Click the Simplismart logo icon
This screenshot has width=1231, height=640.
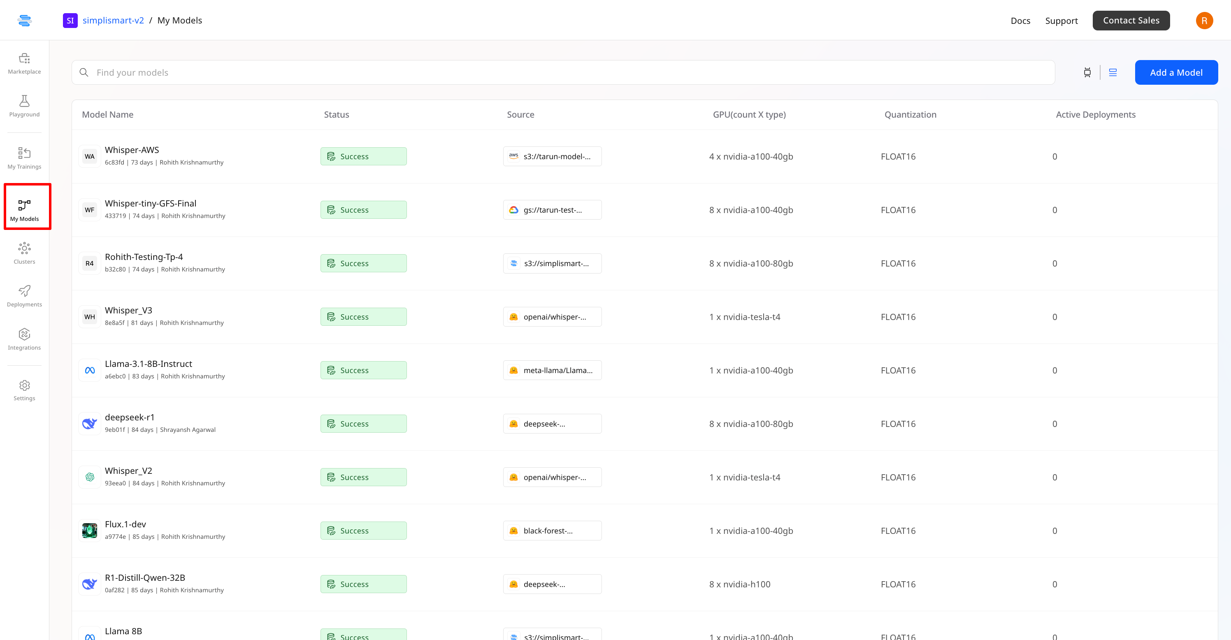[x=24, y=21]
